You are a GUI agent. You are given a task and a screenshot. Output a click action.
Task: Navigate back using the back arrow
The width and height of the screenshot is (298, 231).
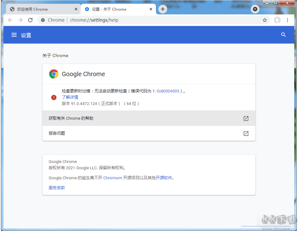coord(10,20)
